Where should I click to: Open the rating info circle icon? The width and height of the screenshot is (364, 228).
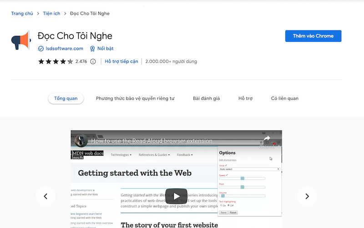pyautogui.click(x=93, y=61)
